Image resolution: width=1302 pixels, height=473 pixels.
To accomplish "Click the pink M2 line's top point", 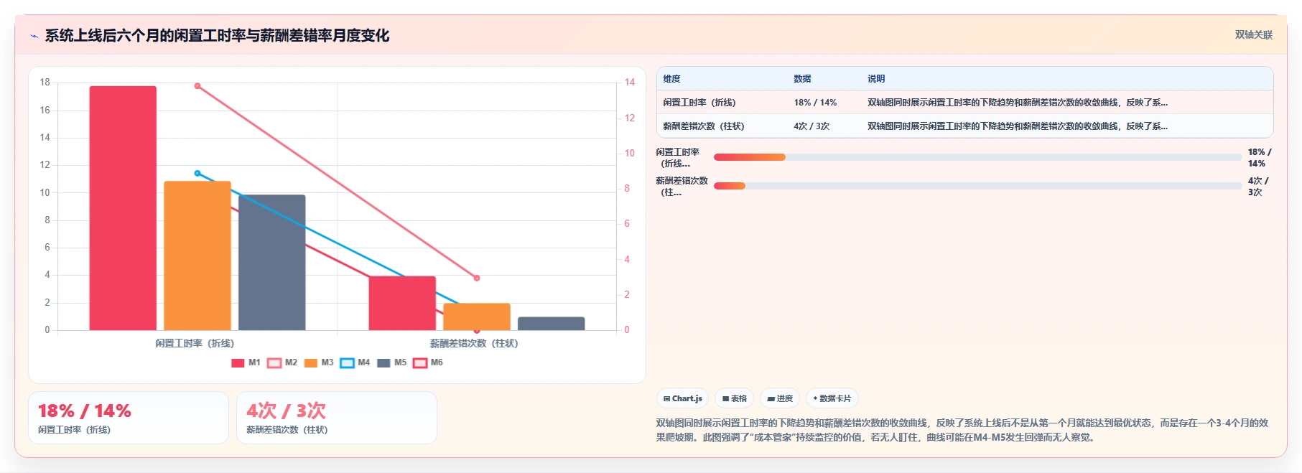I will tap(197, 86).
